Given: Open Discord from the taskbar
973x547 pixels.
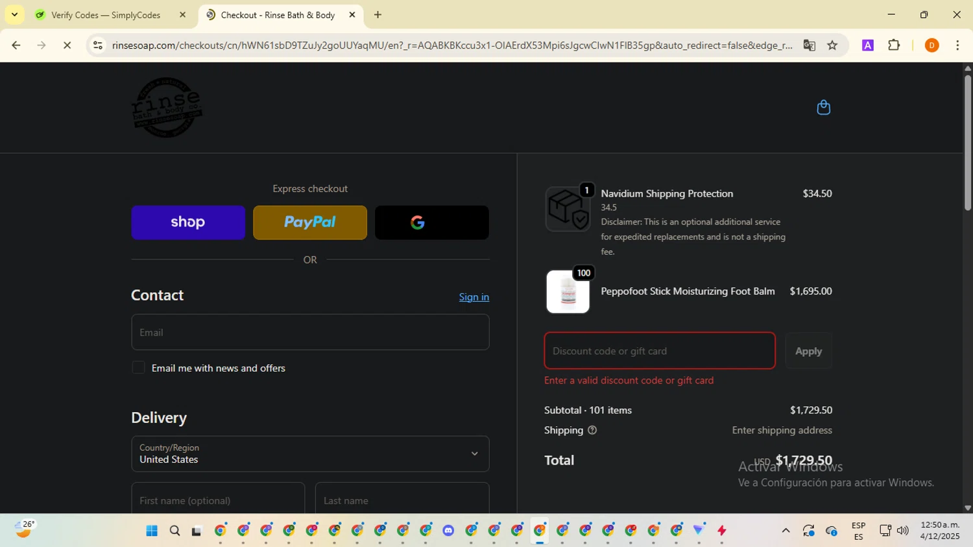Looking at the screenshot, I should coord(448,531).
